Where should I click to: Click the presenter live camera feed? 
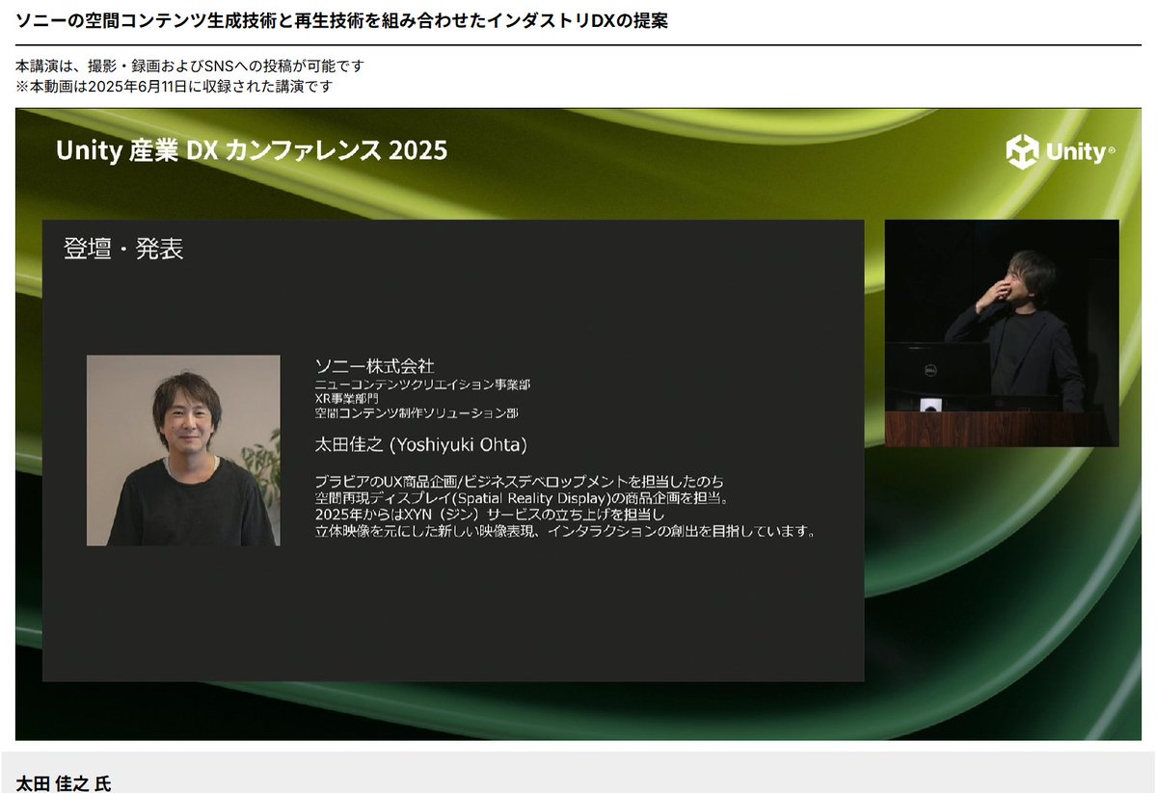[1005, 332]
